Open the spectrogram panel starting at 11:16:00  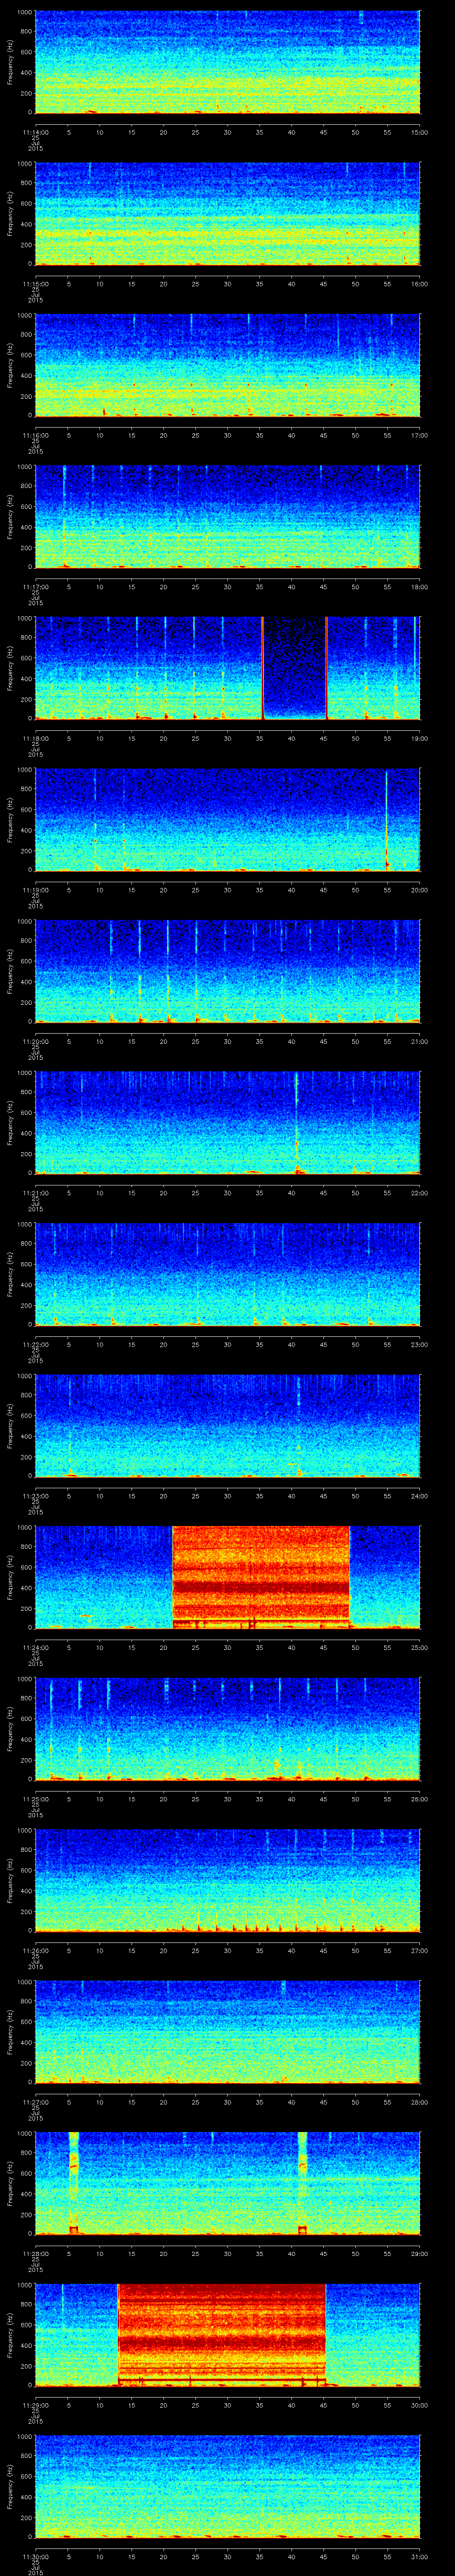[x=227, y=366]
